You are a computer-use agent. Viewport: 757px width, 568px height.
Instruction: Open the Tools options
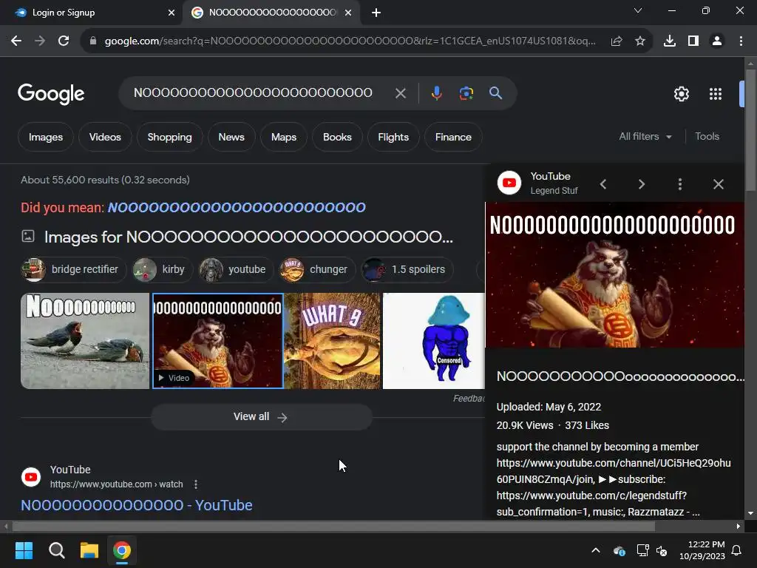tap(707, 137)
